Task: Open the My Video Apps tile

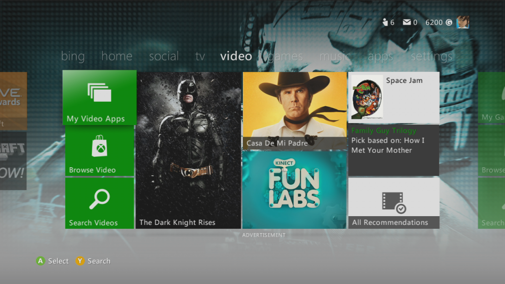Action: pyautogui.click(x=100, y=97)
